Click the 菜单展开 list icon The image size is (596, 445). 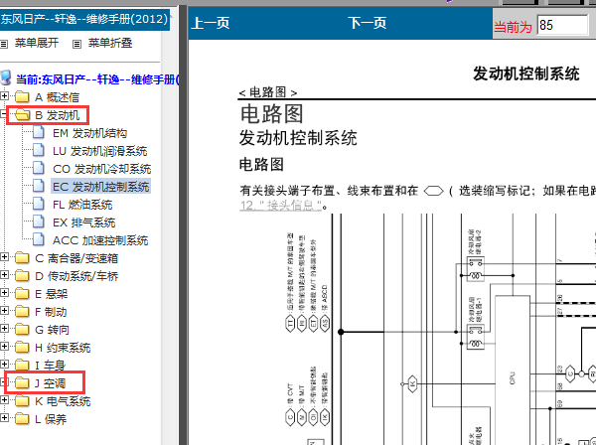coord(4,44)
